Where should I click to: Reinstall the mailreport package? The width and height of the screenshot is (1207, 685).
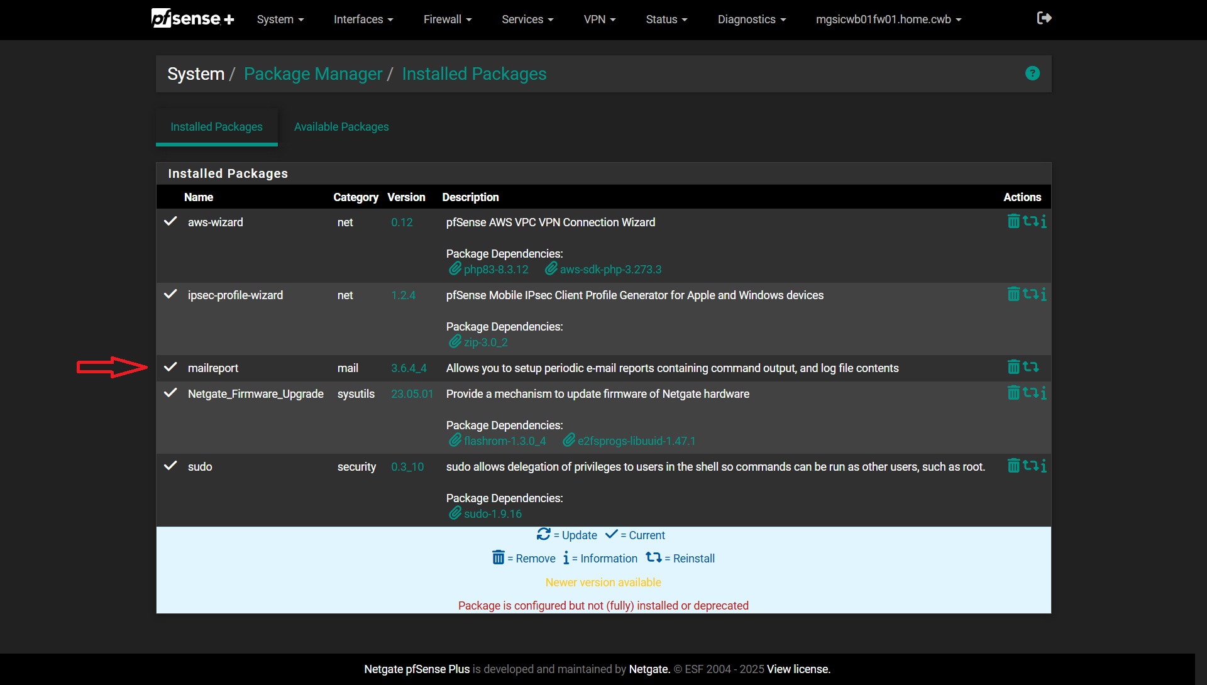pyautogui.click(x=1030, y=367)
